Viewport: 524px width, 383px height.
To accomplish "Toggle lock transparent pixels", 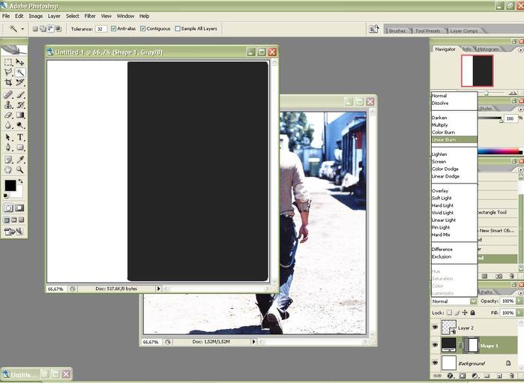I will click(450, 313).
